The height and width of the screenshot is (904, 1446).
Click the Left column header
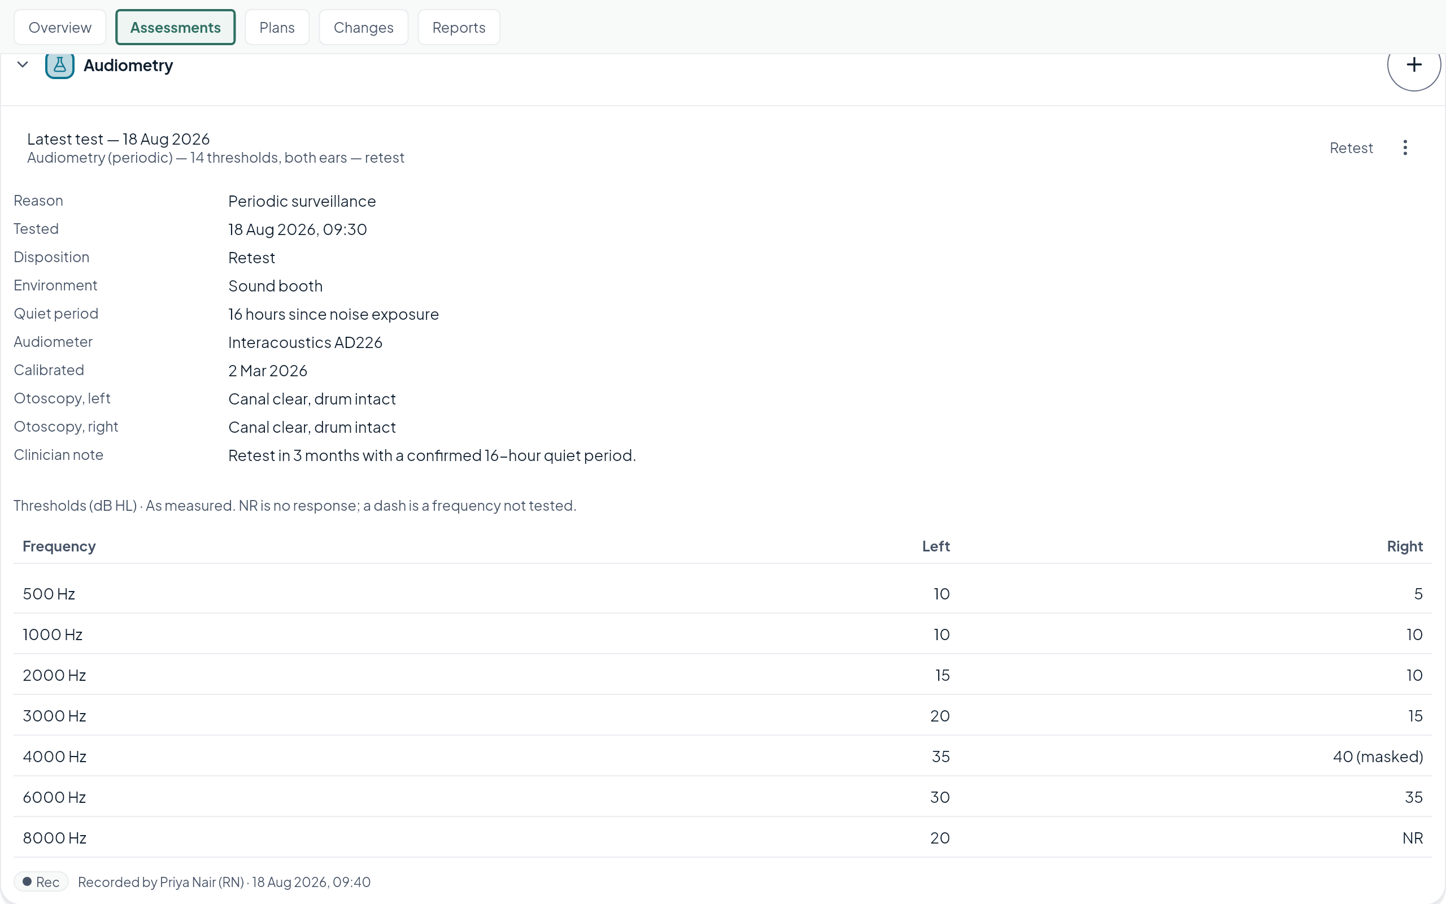point(936,546)
